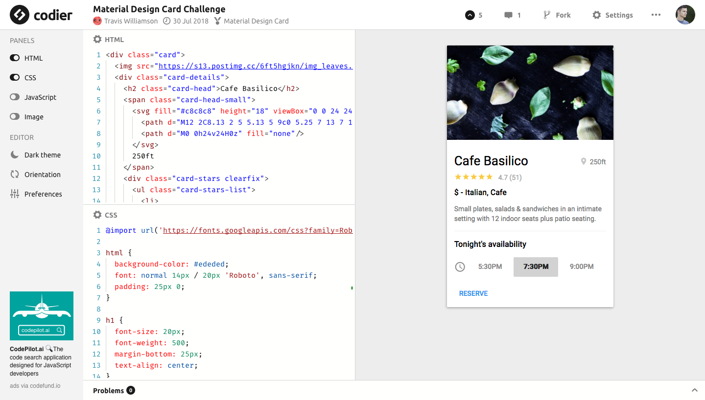Viewport: 705px width, 400px height.
Task: Select the 7:30PM time slot
Action: (x=536, y=267)
